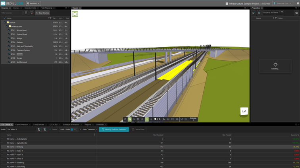Click the first filter icon in Properties toolbar
The width and height of the screenshot is (300, 168).
coord(253,13)
